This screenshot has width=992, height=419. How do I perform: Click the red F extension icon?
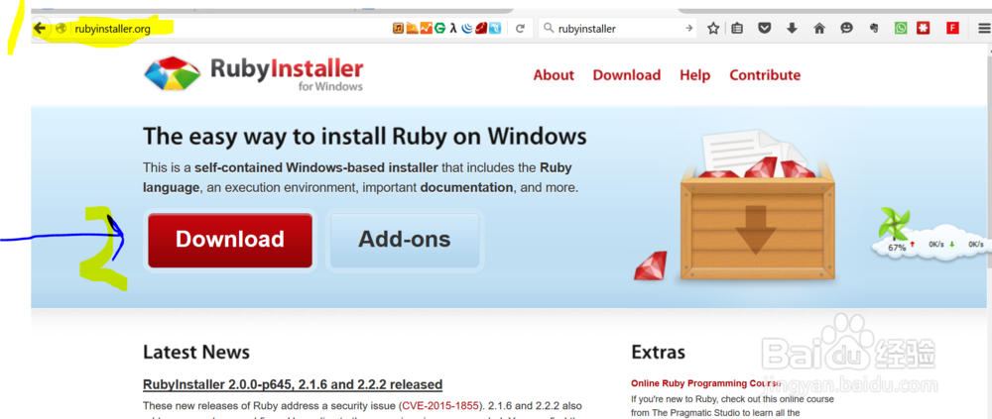[x=952, y=29]
